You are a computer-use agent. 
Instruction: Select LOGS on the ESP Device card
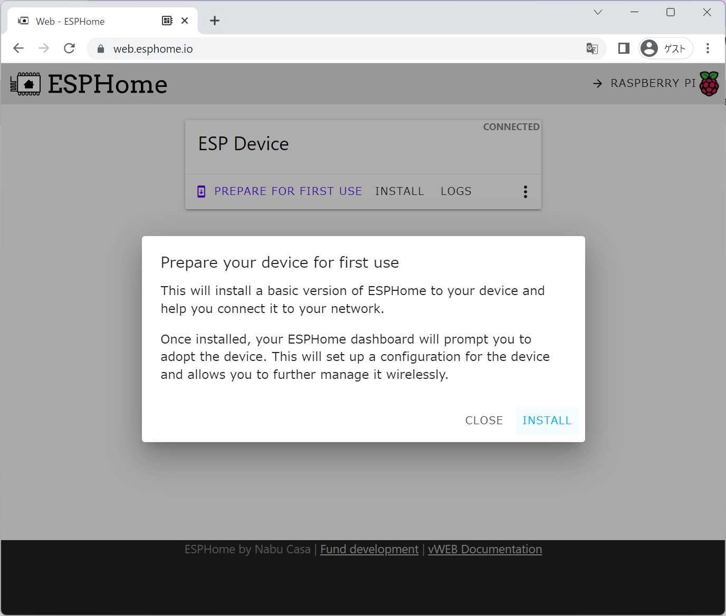(455, 191)
